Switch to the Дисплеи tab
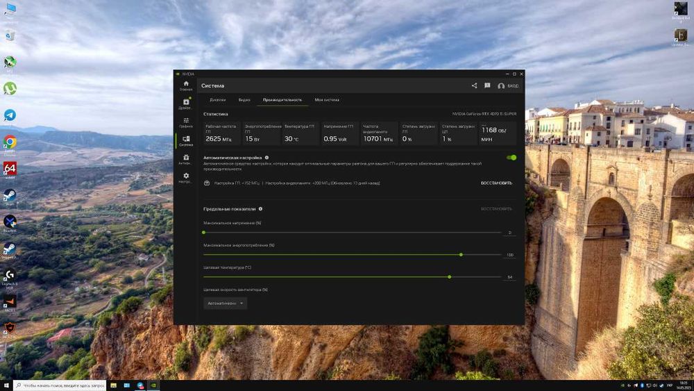Image resolution: width=694 pixels, height=391 pixels. pyautogui.click(x=217, y=99)
